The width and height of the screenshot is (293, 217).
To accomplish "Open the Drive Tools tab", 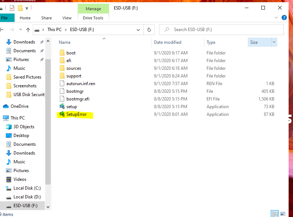I will [x=93, y=18].
